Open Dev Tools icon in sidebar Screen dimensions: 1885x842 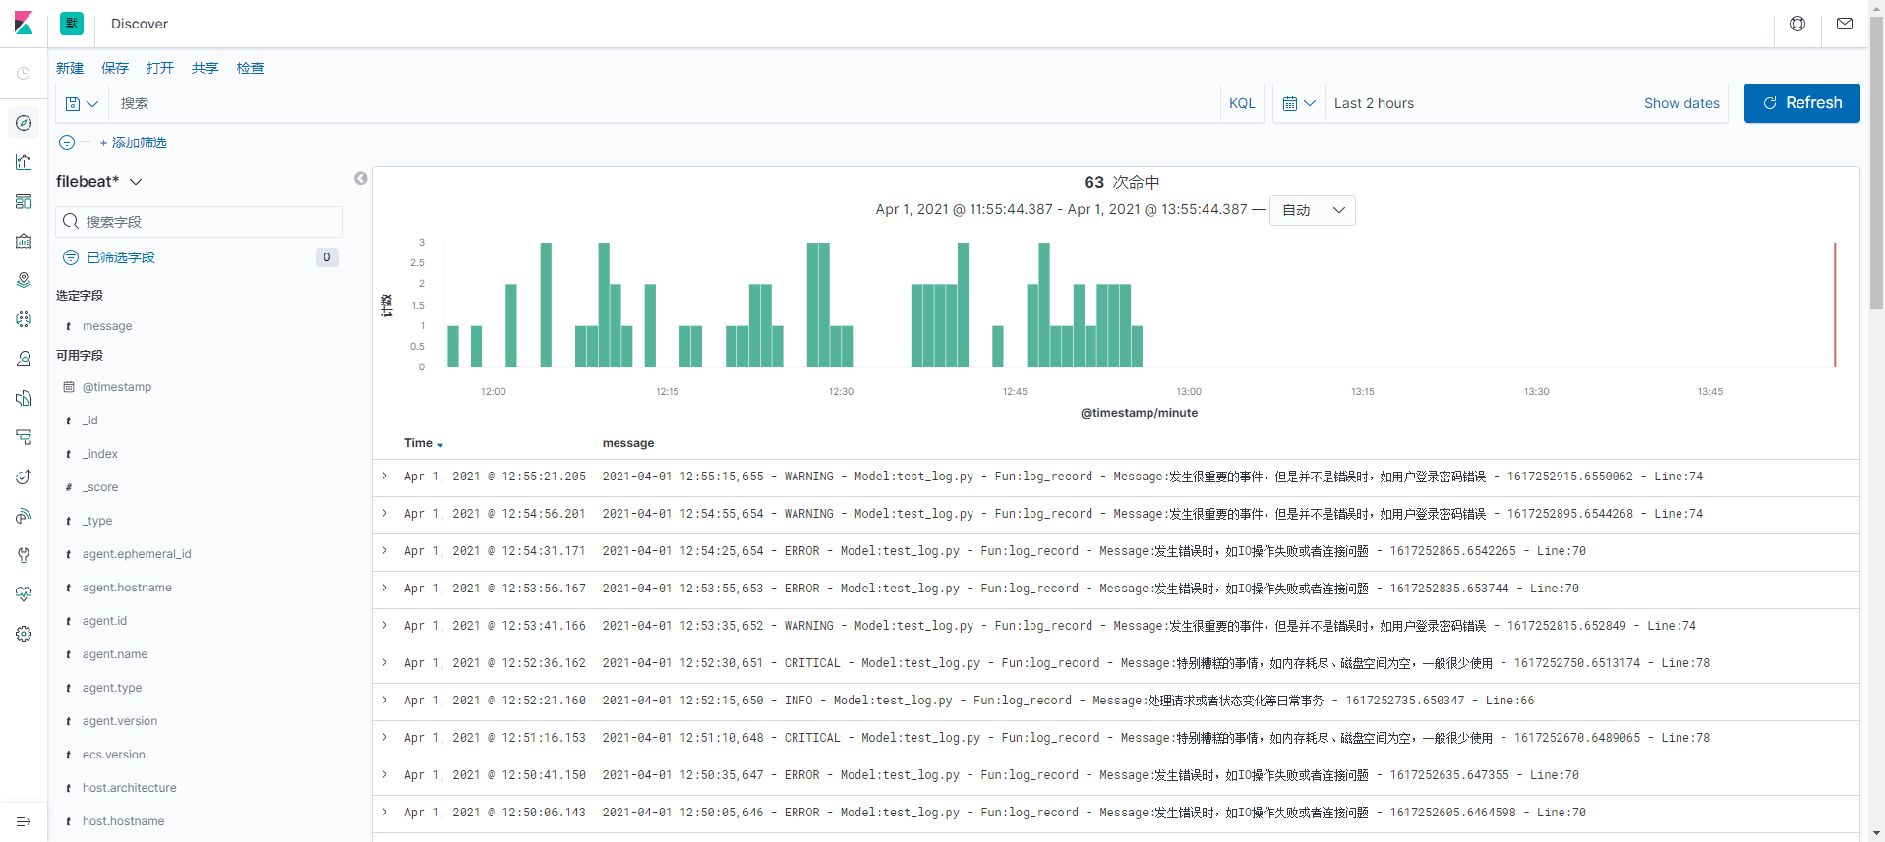click(x=24, y=555)
